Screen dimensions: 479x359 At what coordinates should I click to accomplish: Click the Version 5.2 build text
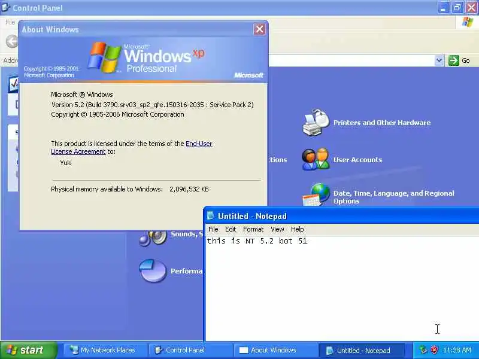(153, 105)
